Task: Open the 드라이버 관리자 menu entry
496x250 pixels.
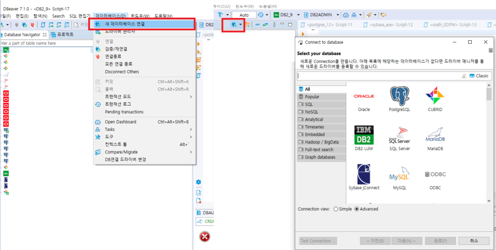Action: coord(144,32)
